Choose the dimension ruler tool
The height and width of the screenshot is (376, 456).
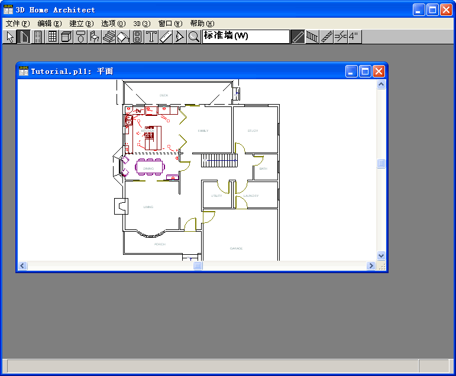point(166,37)
